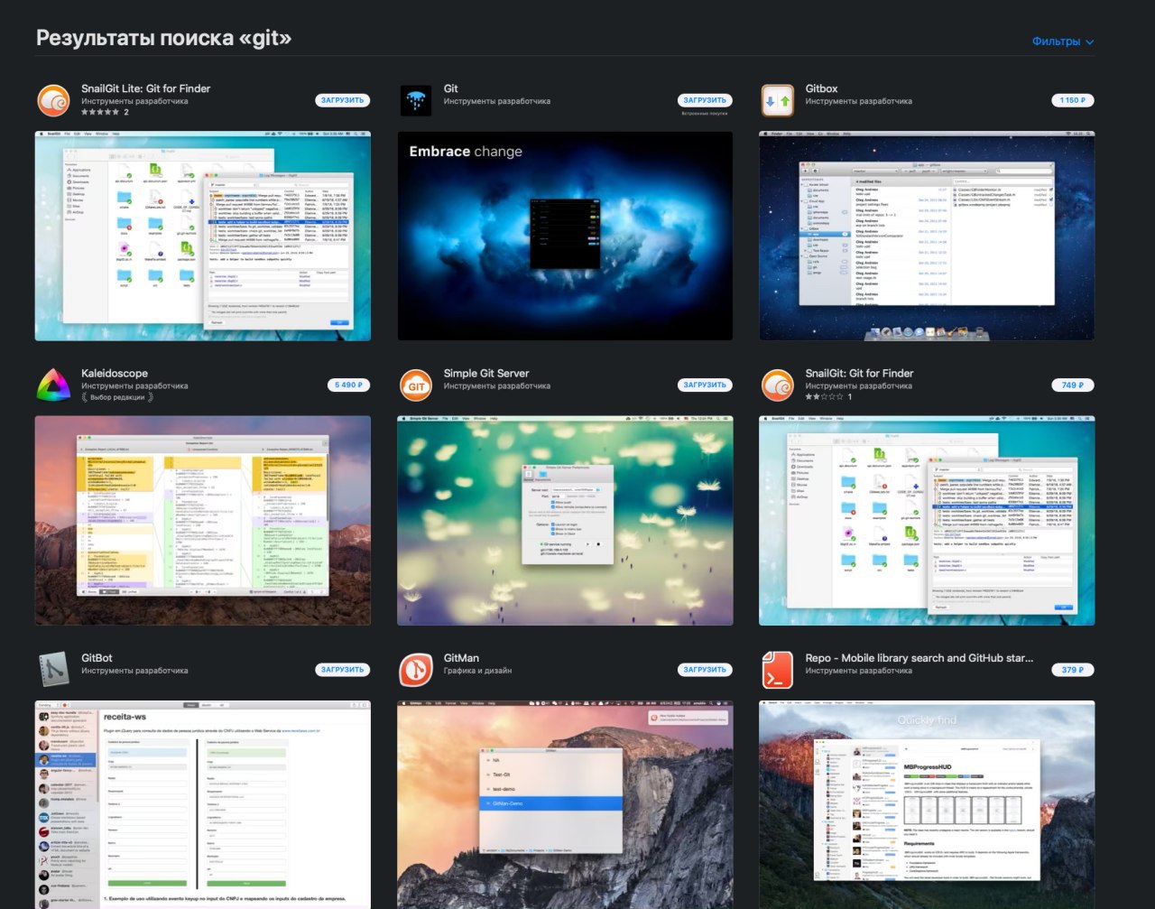Open the Kaleidoscope app icon
The height and width of the screenshot is (909, 1155).
(53, 385)
